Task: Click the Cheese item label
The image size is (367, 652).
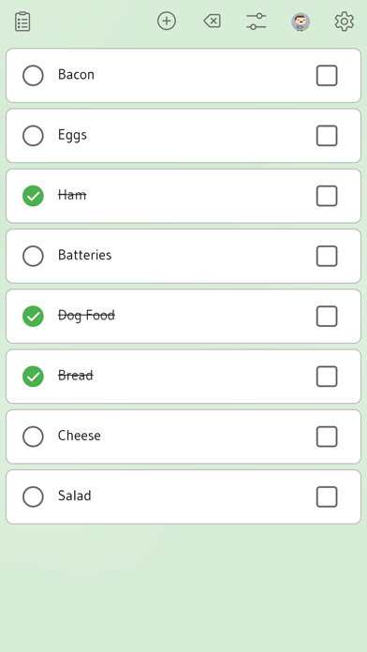Action: point(79,436)
